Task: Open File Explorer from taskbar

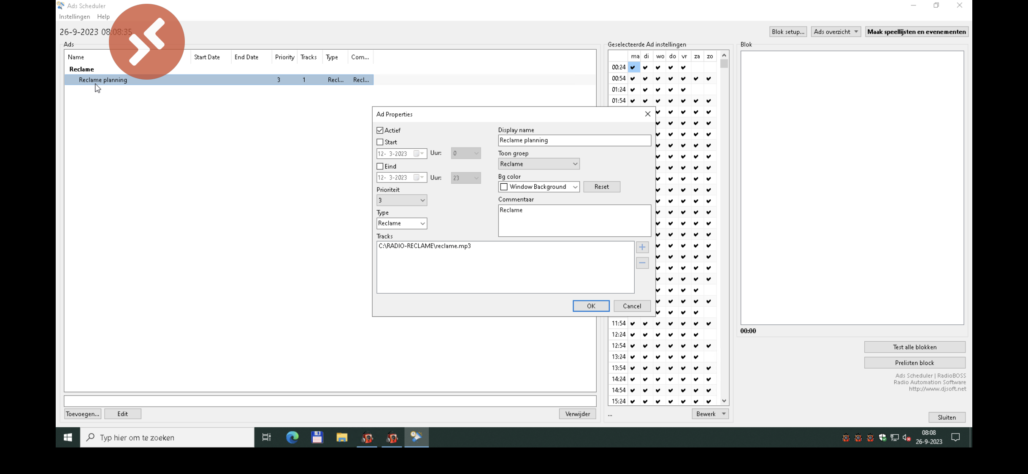Action: [x=342, y=437]
